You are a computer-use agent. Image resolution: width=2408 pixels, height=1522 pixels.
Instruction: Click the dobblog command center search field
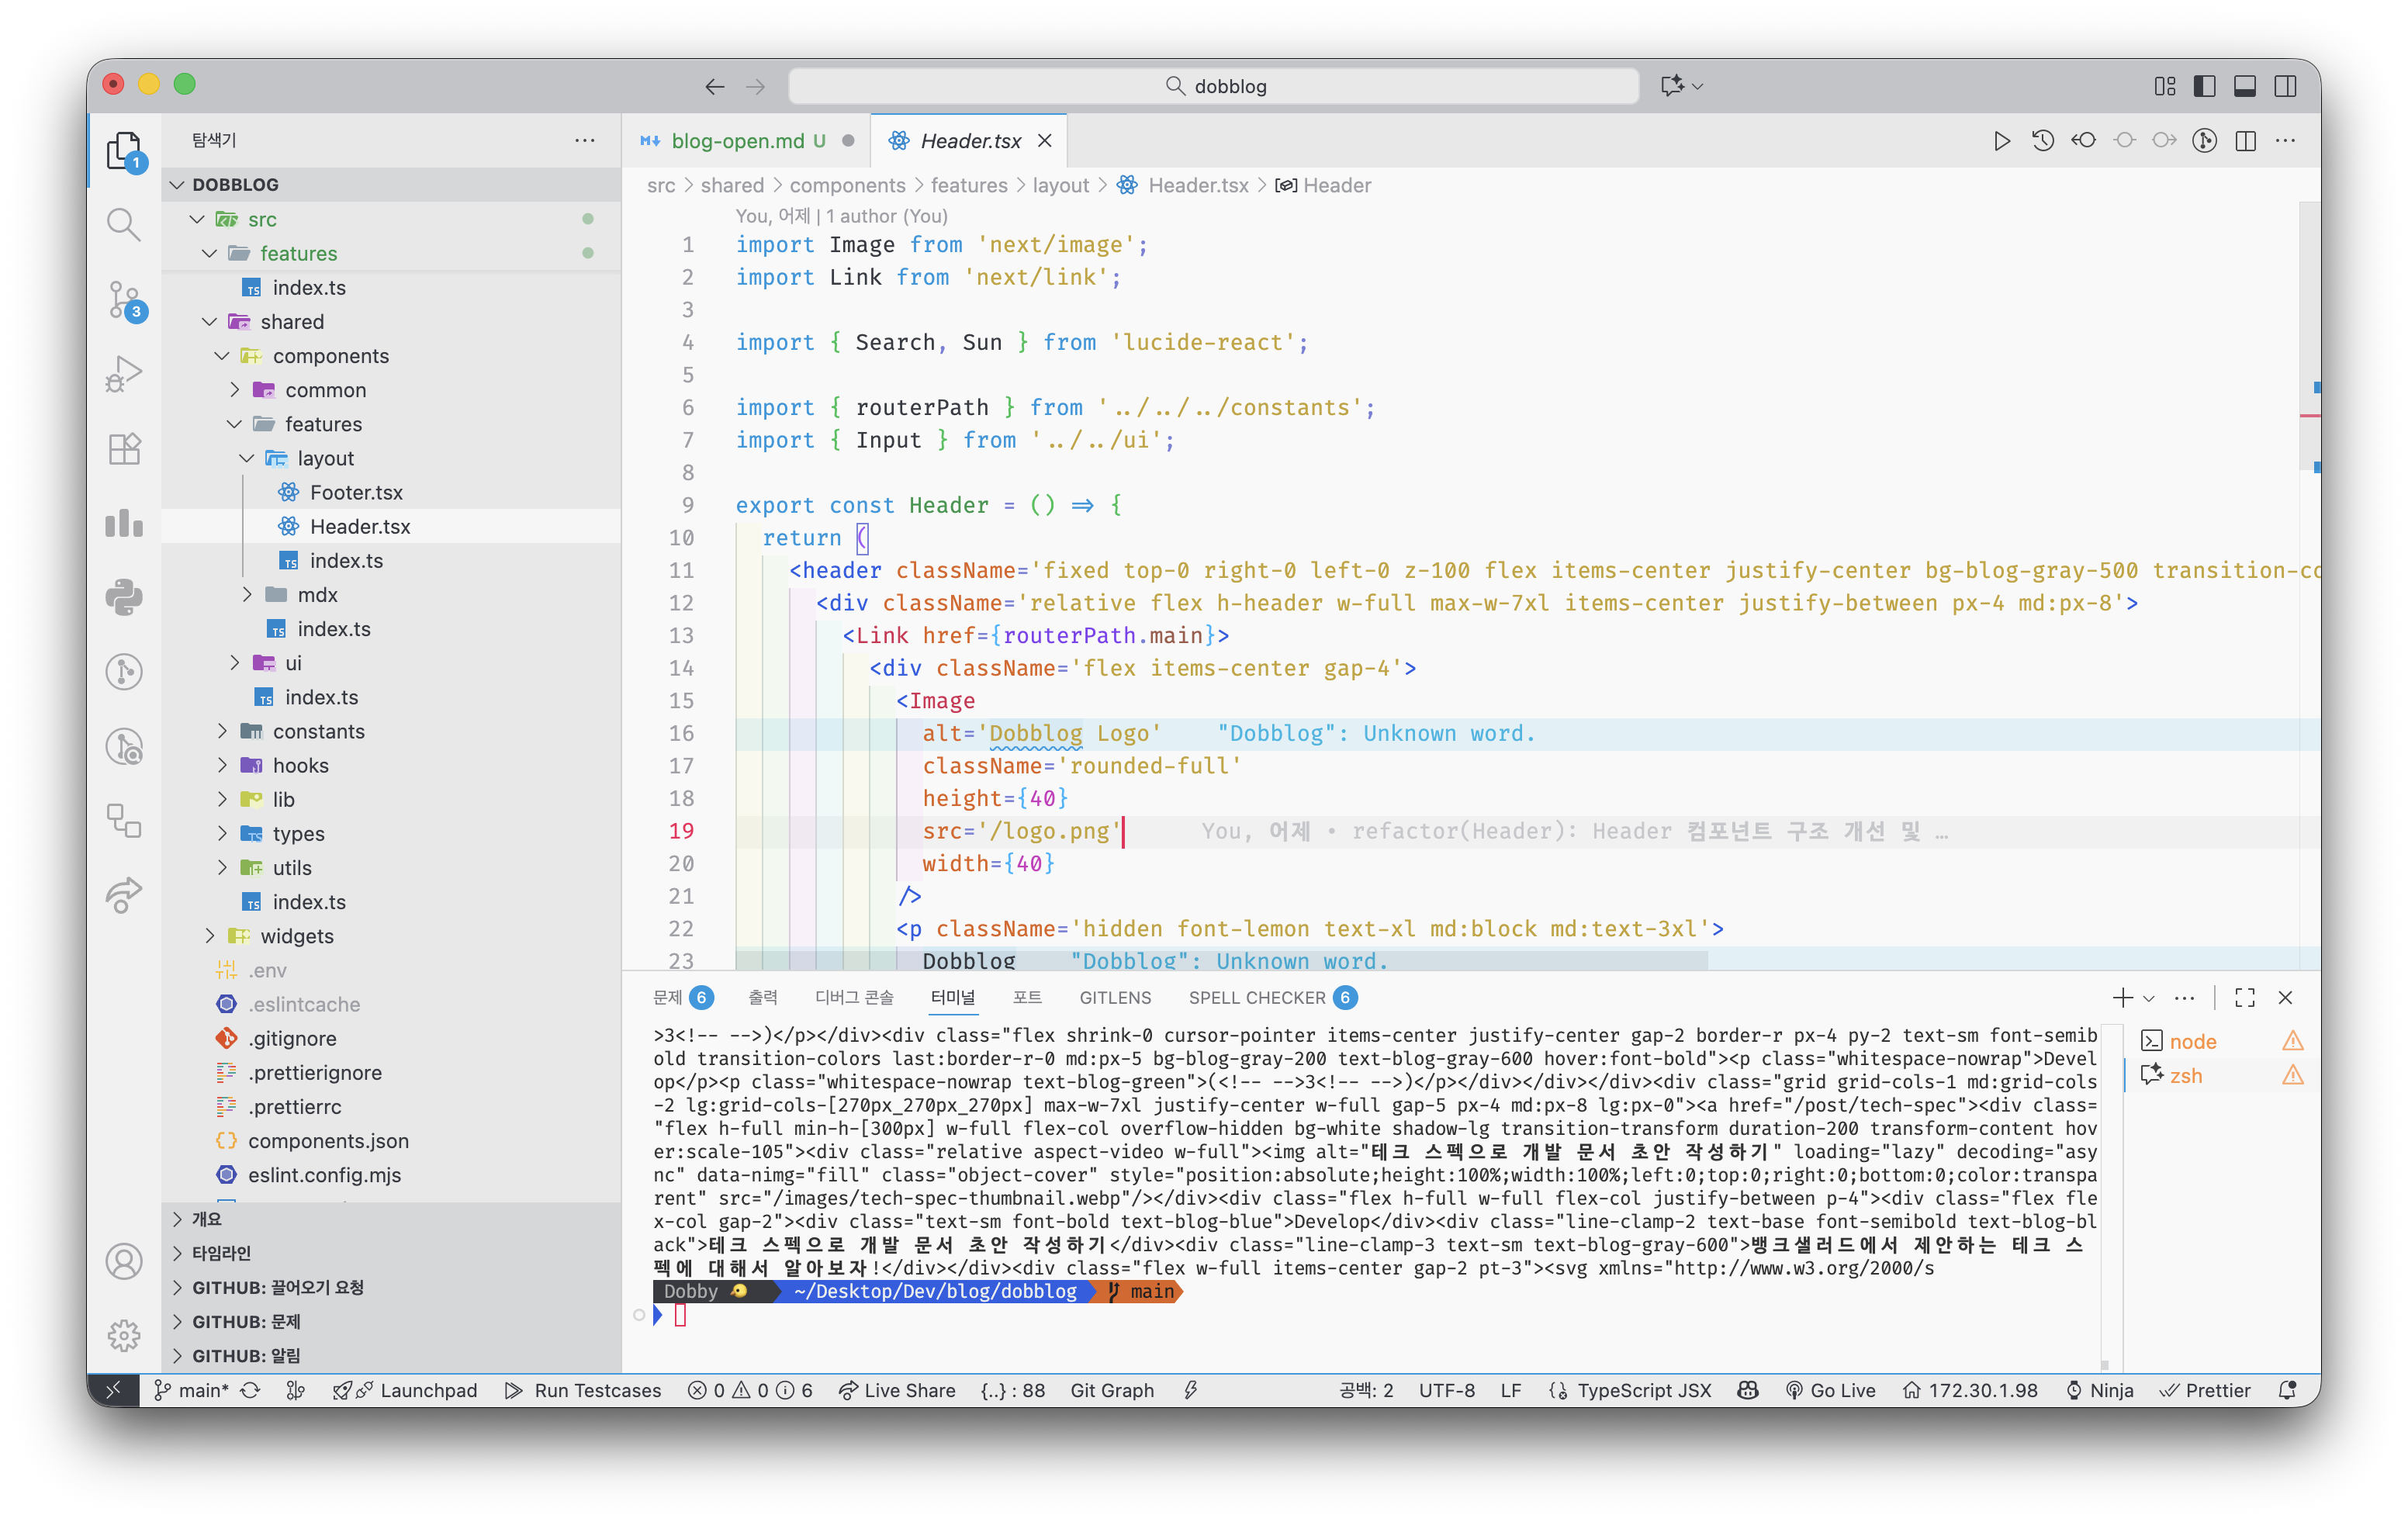pyautogui.click(x=1213, y=86)
